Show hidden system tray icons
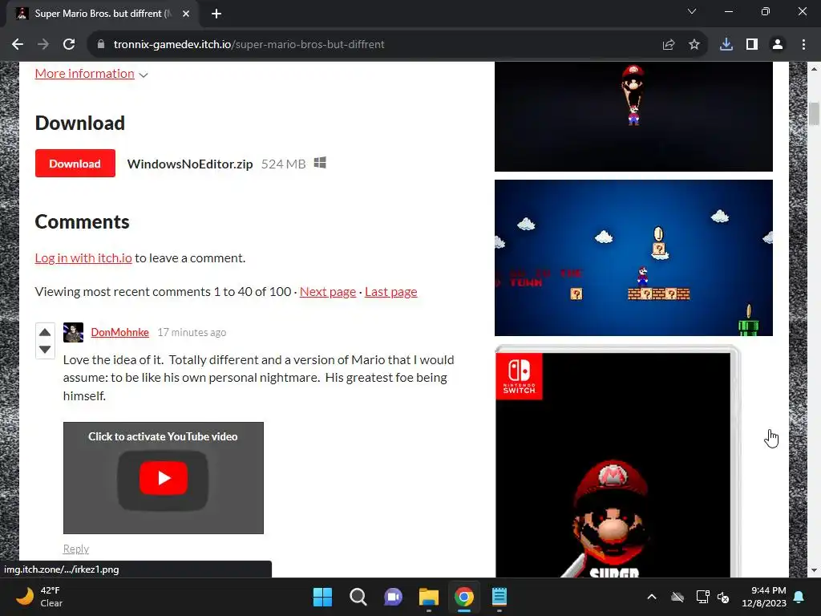821x616 pixels. (x=652, y=597)
